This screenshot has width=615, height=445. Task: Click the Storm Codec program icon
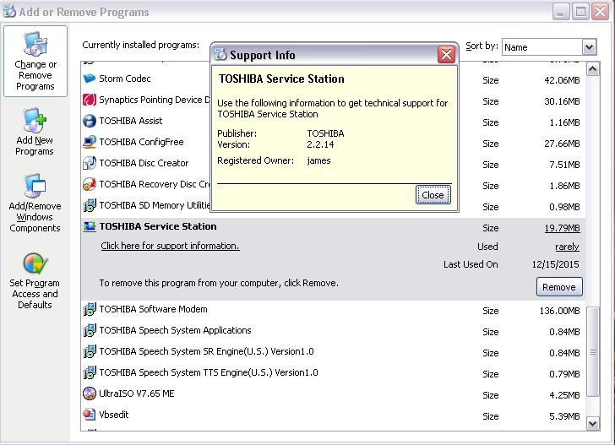90,79
